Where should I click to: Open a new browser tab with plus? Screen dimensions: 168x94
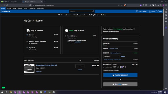coord(45,2)
